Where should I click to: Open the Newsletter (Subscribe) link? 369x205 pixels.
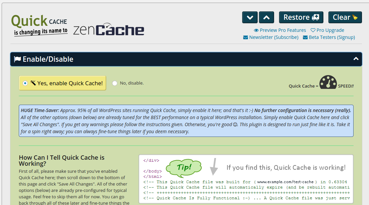click(274, 37)
